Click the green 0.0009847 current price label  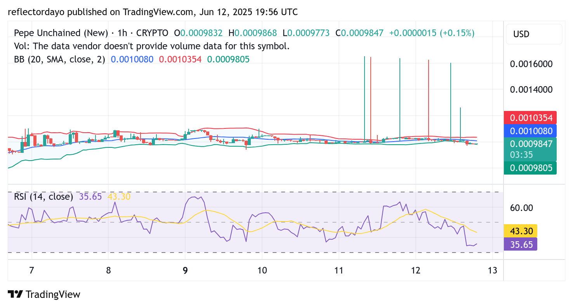pyautogui.click(x=530, y=149)
